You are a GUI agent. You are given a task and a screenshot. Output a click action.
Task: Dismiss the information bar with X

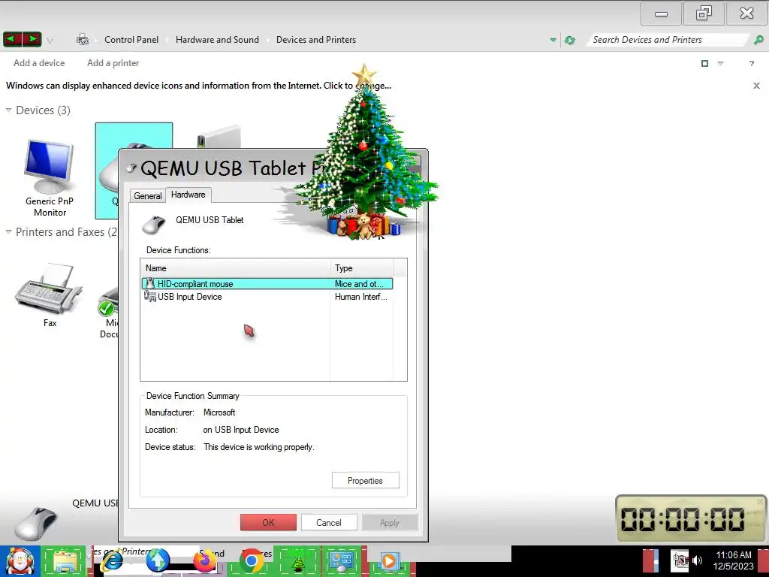pyautogui.click(x=756, y=86)
